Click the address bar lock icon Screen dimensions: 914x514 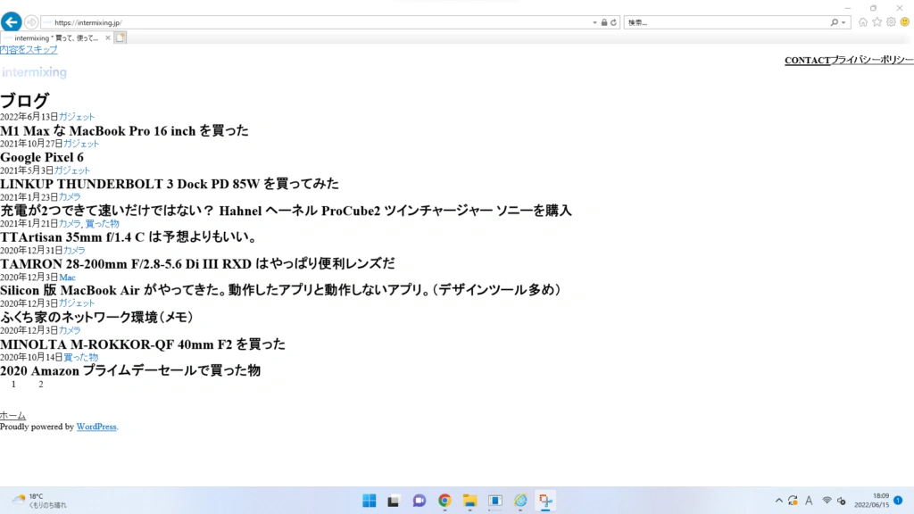click(604, 22)
